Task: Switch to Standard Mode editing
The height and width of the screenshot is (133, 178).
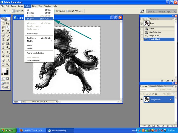Action: [x=3, y=79]
